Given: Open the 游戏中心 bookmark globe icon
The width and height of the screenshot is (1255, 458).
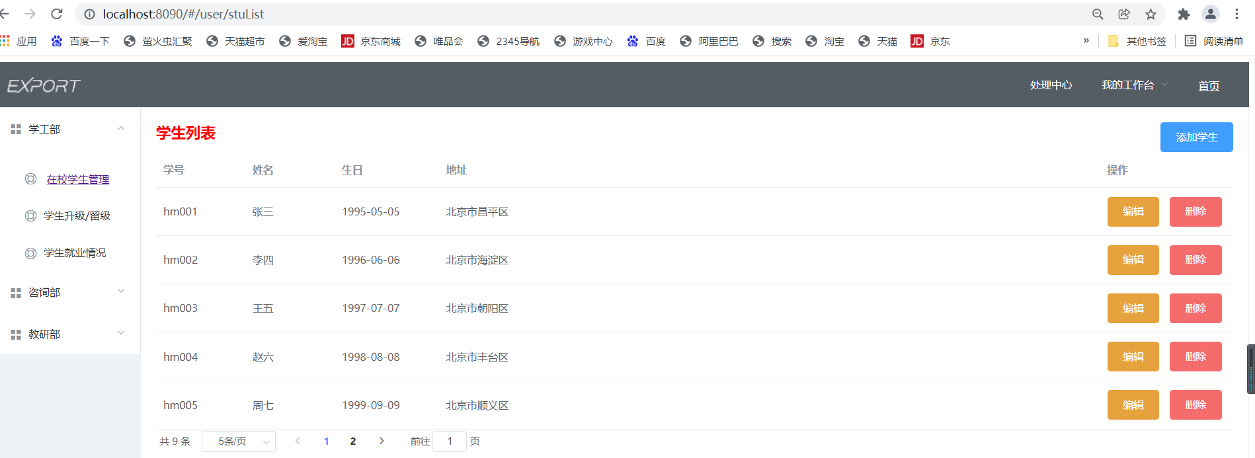Looking at the screenshot, I should [x=560, y=41].
